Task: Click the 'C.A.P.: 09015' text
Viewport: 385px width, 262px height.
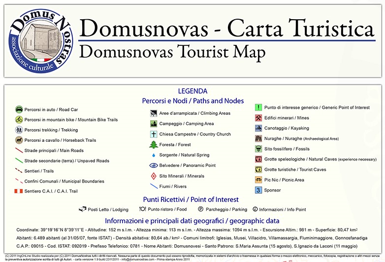Action: click(x=30, y=246)
